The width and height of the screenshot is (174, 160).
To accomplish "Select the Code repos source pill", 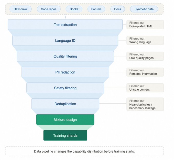I will [49, 9].
